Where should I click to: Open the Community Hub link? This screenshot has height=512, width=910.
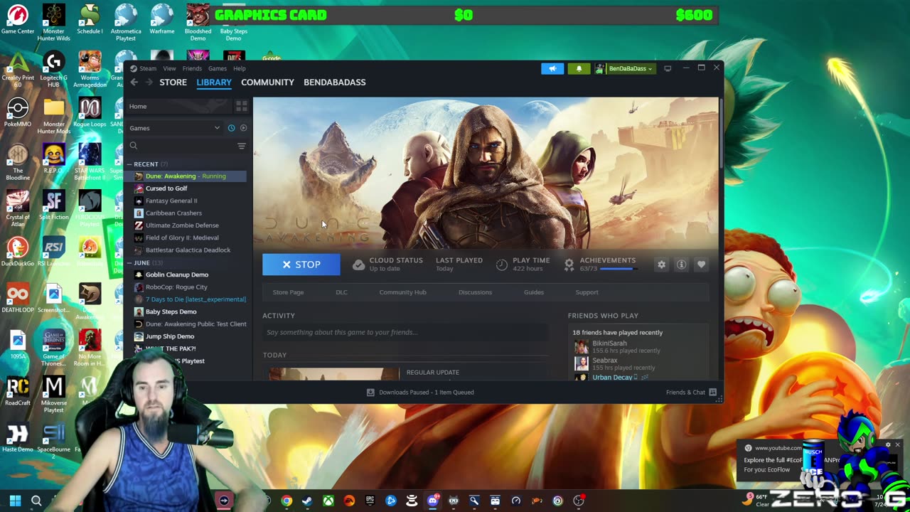click(402, 292)
